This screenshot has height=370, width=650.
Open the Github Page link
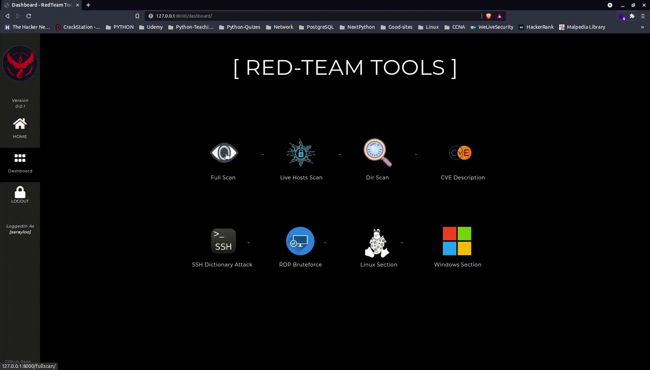pos(18,362)
